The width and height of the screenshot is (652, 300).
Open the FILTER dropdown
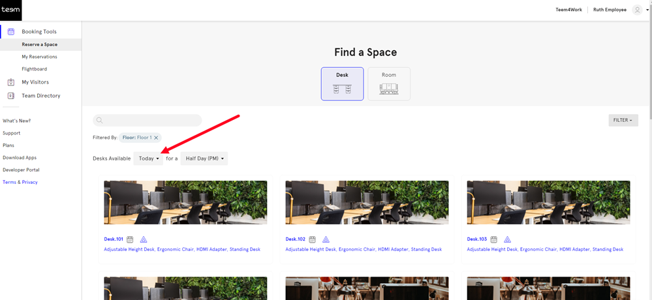tap(623, 120)
